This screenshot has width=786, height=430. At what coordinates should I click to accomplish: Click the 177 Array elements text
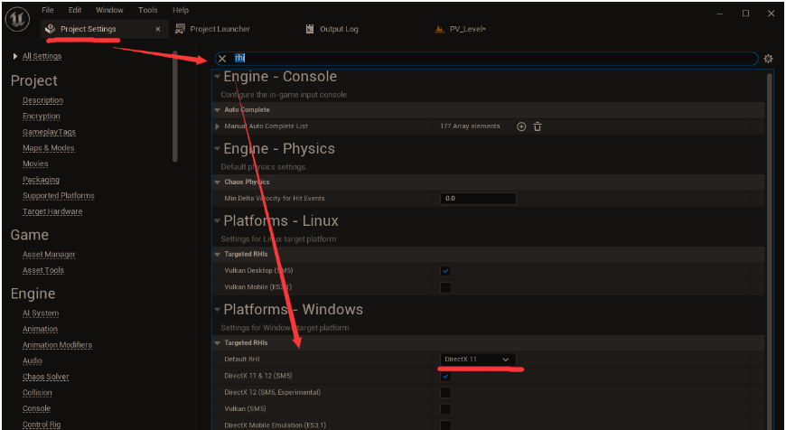tap(470, 126)
